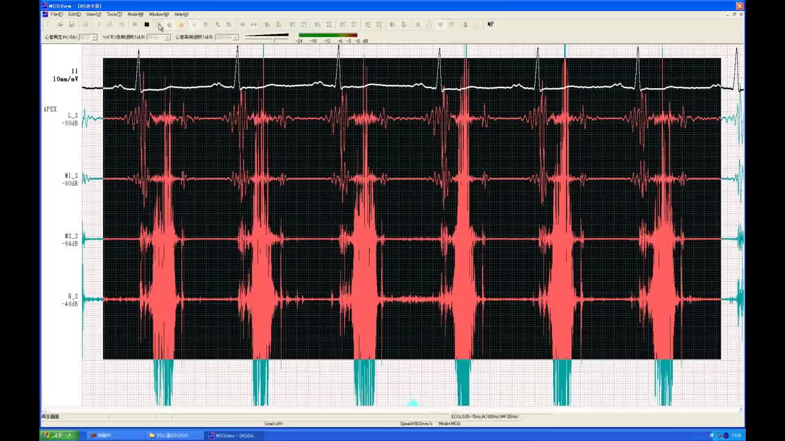Click the orange icon next to the speaker
The width and height of the screenshot is (785, 441).
(181, 24)
